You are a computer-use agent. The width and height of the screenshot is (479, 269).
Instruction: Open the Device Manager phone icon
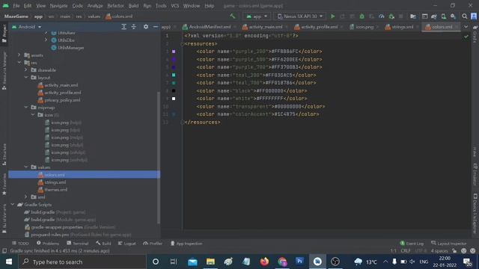pyautogui.click(x=443, y=16)
